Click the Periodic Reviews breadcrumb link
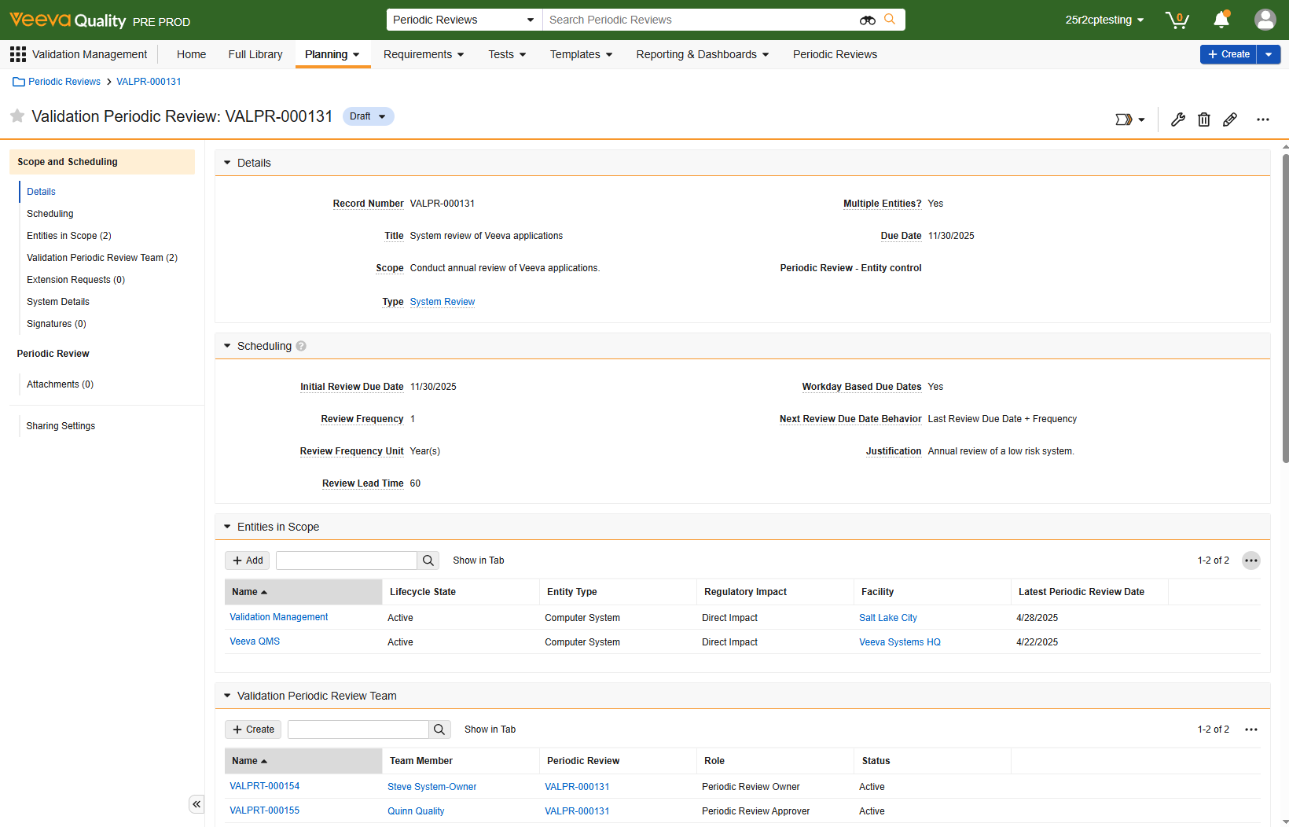The width and height of the screenshot is (1289, 827). (64, 82)
